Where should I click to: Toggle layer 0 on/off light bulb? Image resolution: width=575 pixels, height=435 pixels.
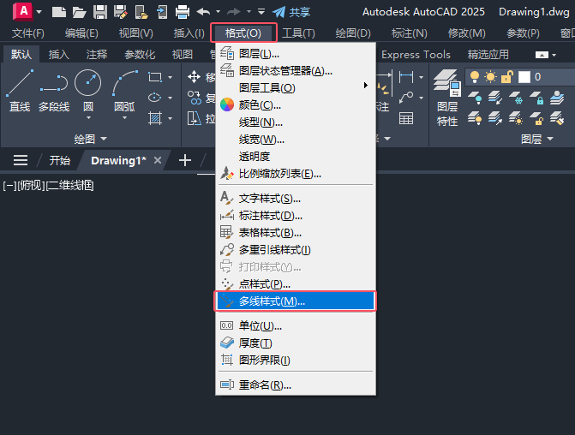tap(475, 77)
